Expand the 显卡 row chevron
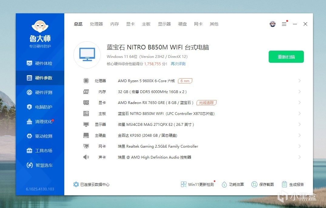 click(x=299, y=102)
